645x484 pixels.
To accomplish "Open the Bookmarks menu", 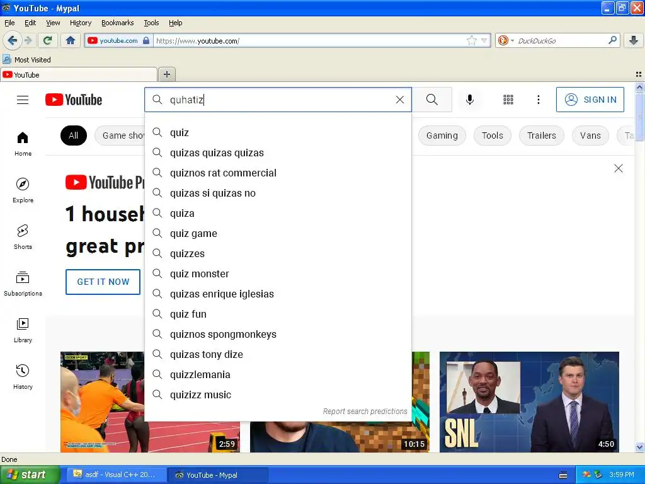I will [x=117, y=23].
